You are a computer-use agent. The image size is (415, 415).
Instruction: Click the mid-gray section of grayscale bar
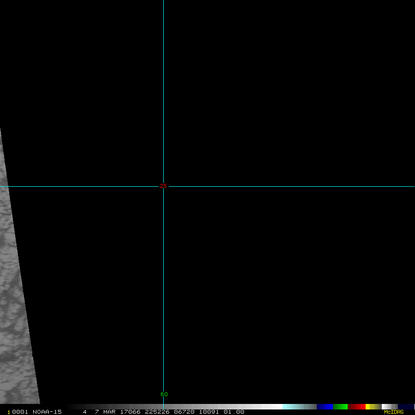[x=175, y=407]
